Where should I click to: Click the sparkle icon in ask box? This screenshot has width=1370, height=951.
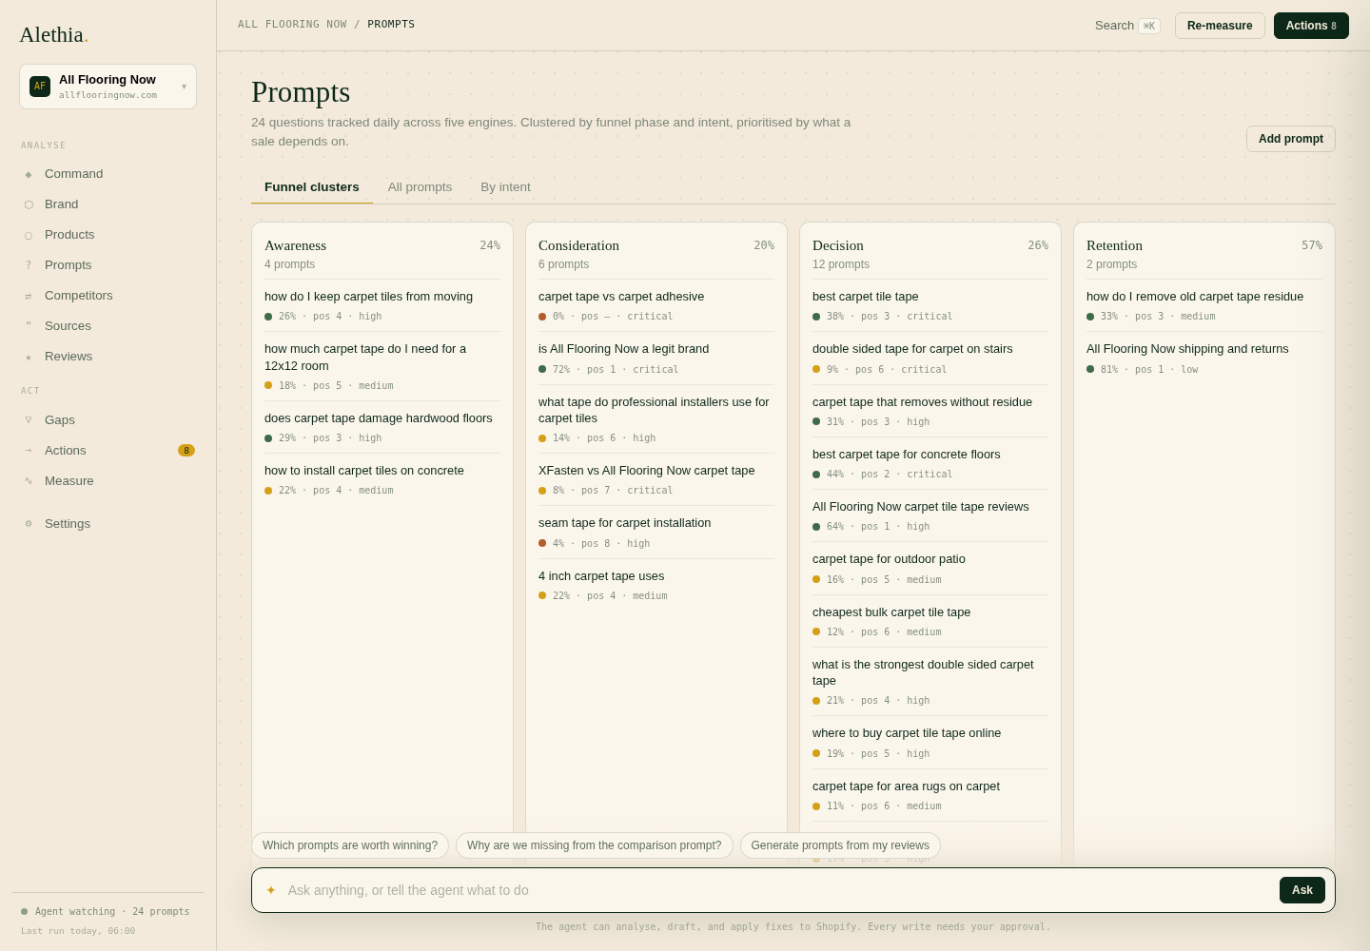271,890
